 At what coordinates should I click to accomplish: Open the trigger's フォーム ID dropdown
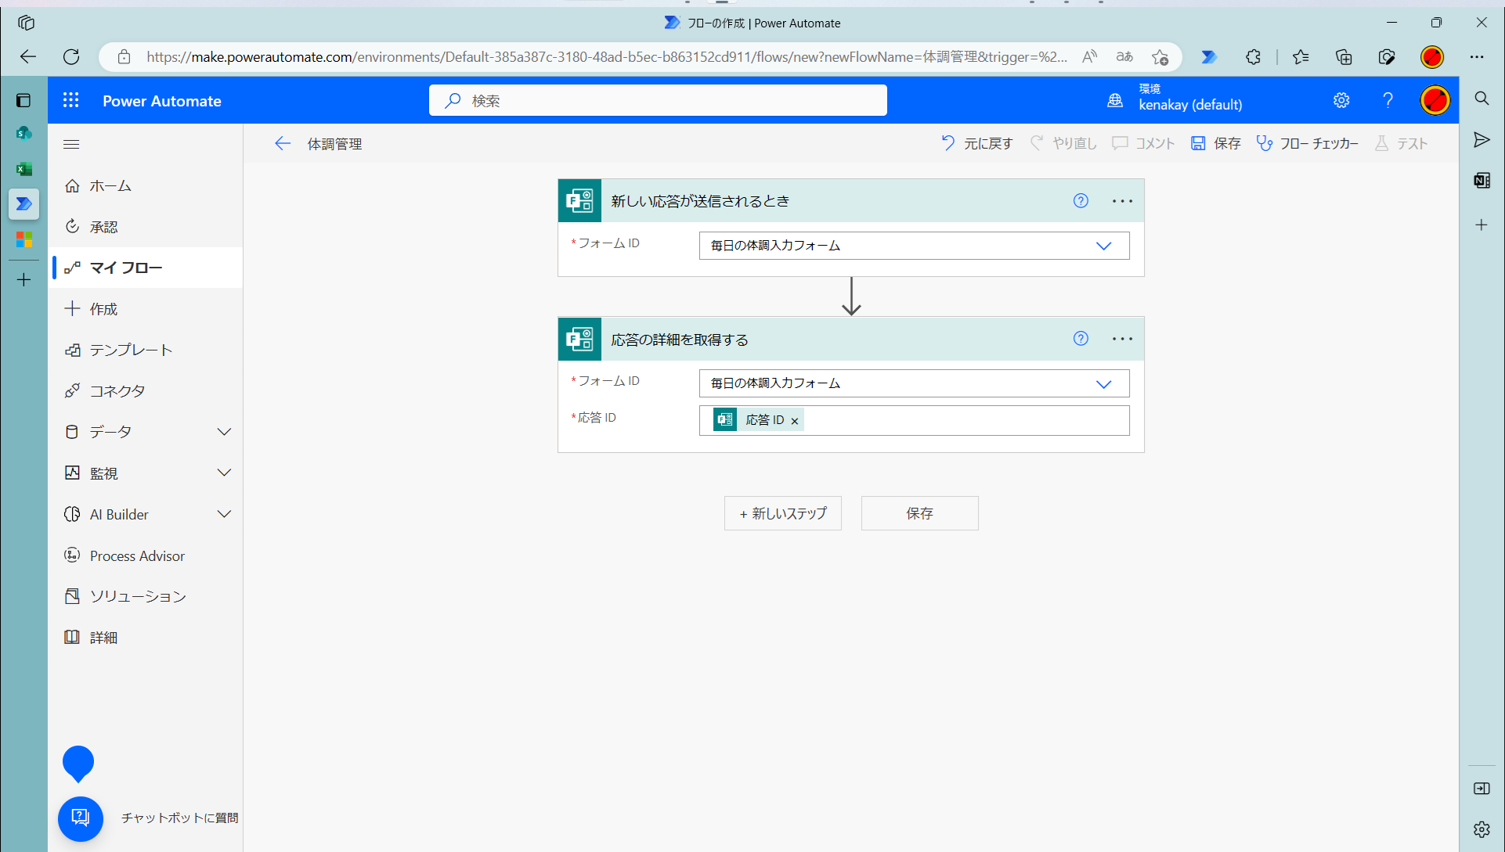[x=1103, y=246]
